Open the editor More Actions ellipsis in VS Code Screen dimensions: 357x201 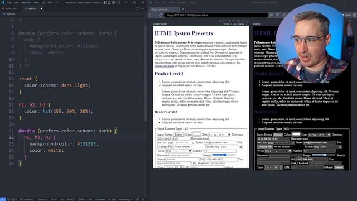[x=143, y=8]
